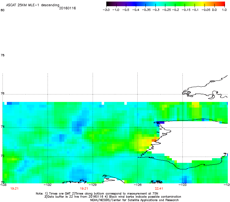The width and height of the screenshot is (230, 202).
Task: Click the 76 latitude label
Action: [2, 94]
